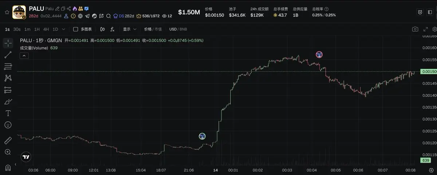Screen dimensions: 437x175
Task: Open the DS 282d indicator
Action: (124, 16)
